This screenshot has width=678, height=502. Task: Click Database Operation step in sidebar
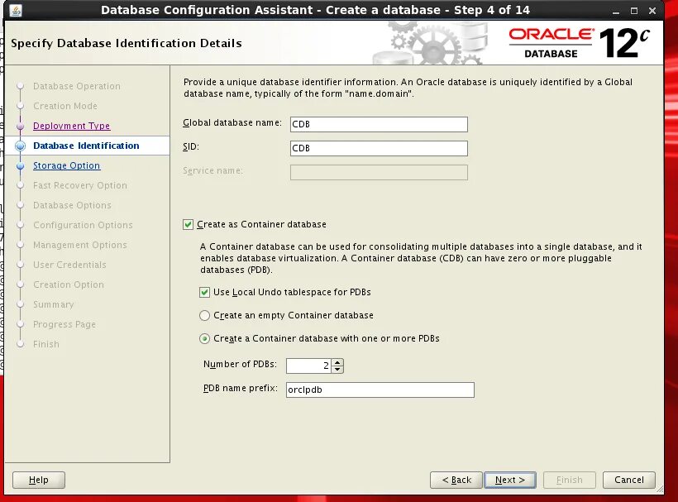77,86
